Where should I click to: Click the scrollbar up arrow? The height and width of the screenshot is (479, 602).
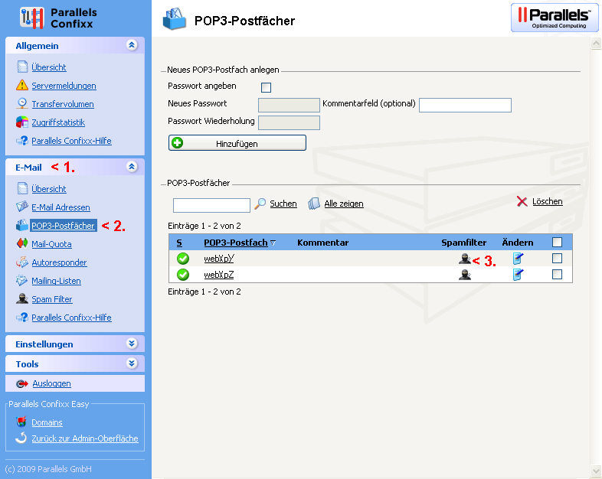point(596,44)
